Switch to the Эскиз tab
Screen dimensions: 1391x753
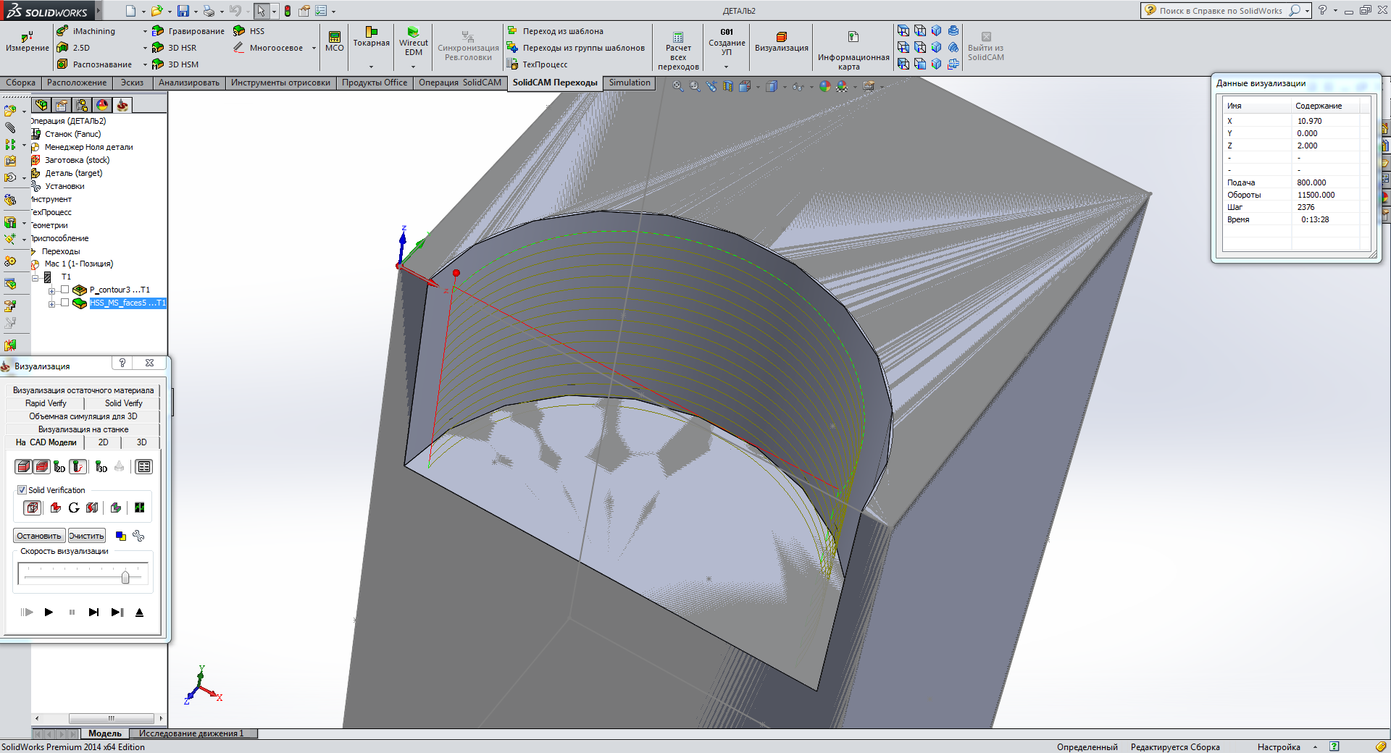tap(132, 83)
